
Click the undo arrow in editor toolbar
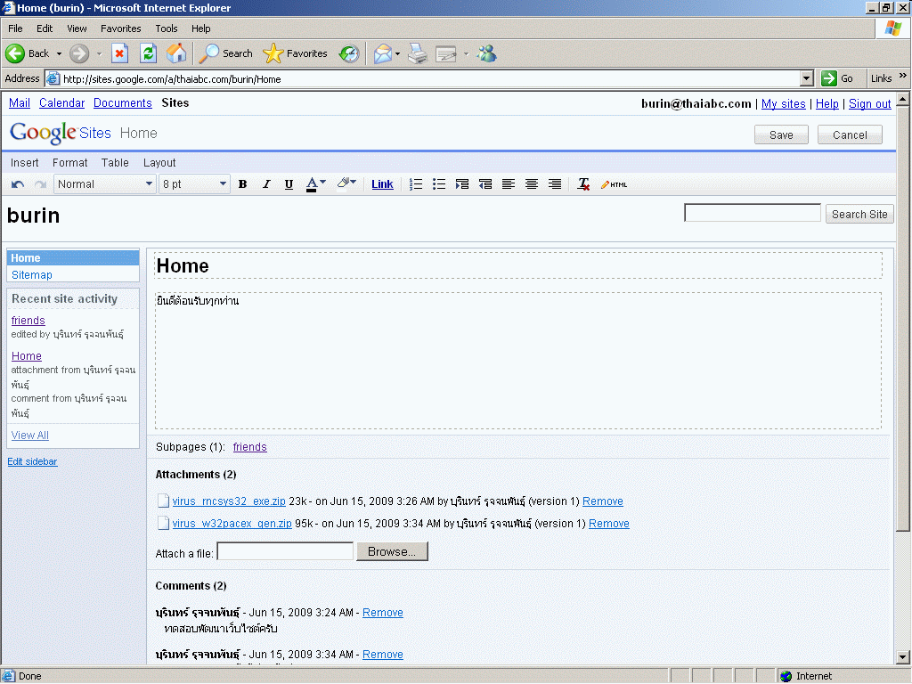pos(18,184)
